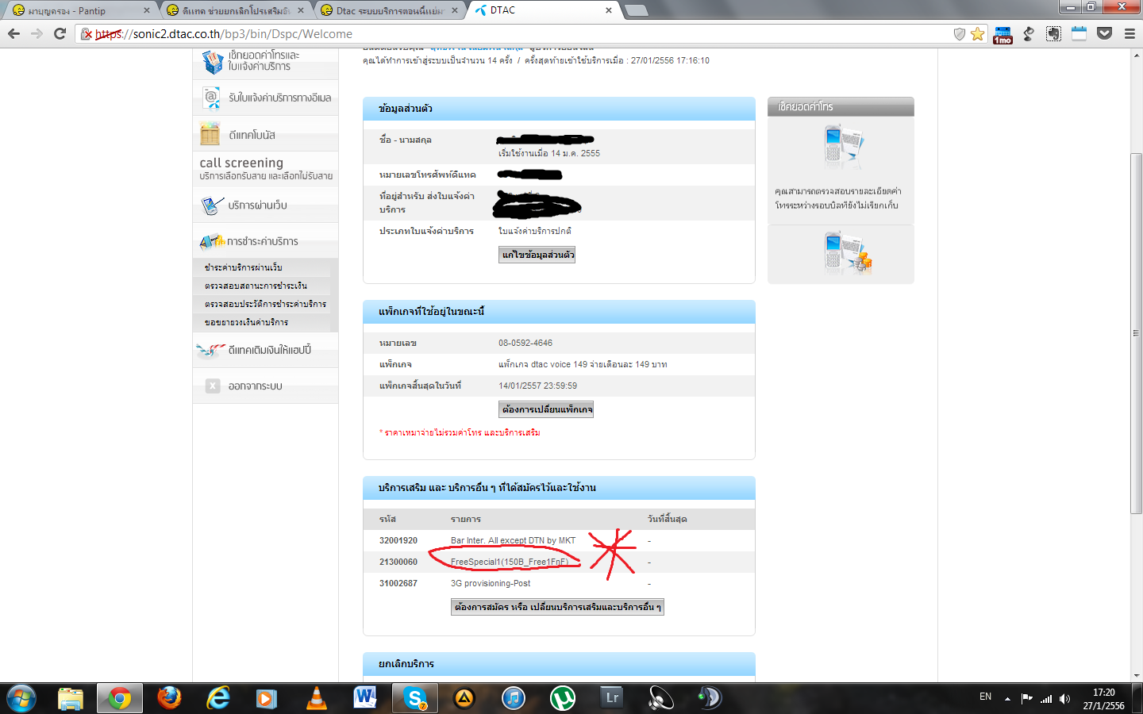Click the phone number 08-0592-4646
Image resolution: width=1143 pixels, height=714 pixels.
point(525,343)
